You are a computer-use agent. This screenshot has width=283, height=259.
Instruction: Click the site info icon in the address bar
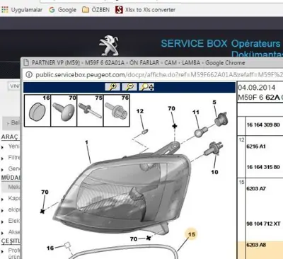click(29, 75)
